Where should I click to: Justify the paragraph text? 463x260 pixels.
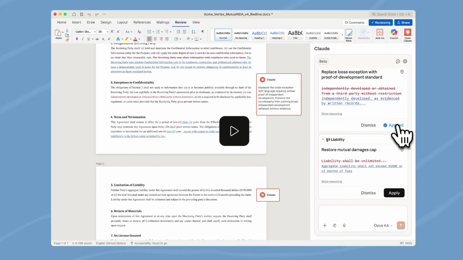click(167, 39)
